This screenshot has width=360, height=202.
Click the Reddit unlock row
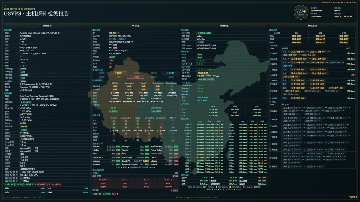164,164
